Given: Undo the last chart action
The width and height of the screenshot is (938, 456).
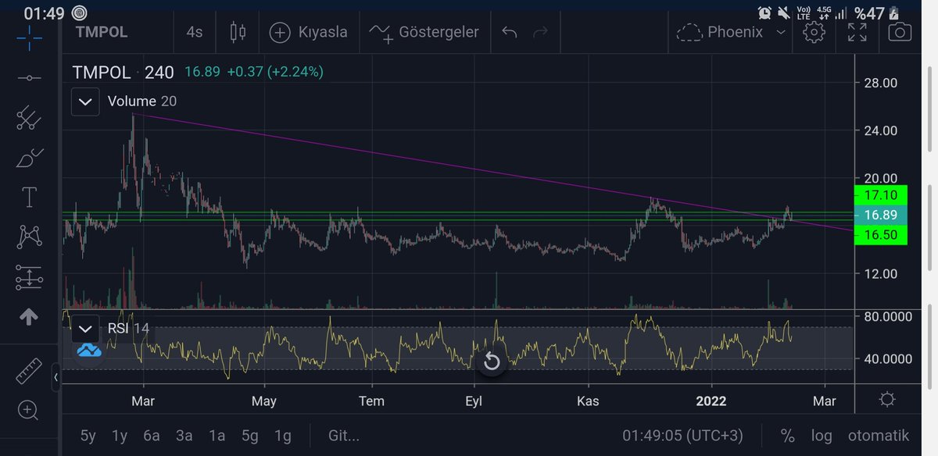Looking at the screenshot, I should point(510,32).
